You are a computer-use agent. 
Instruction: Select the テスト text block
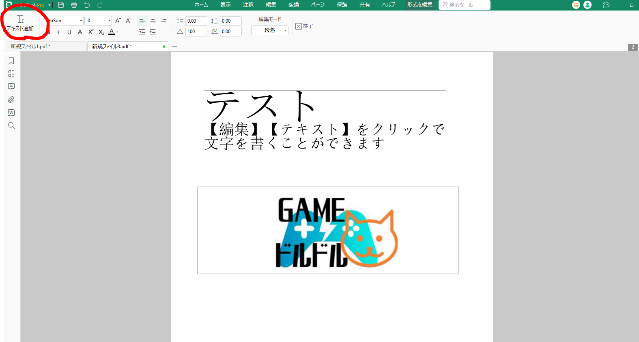coord(325,120)
